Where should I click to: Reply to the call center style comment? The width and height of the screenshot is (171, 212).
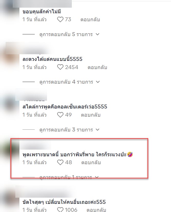[91, 115]
